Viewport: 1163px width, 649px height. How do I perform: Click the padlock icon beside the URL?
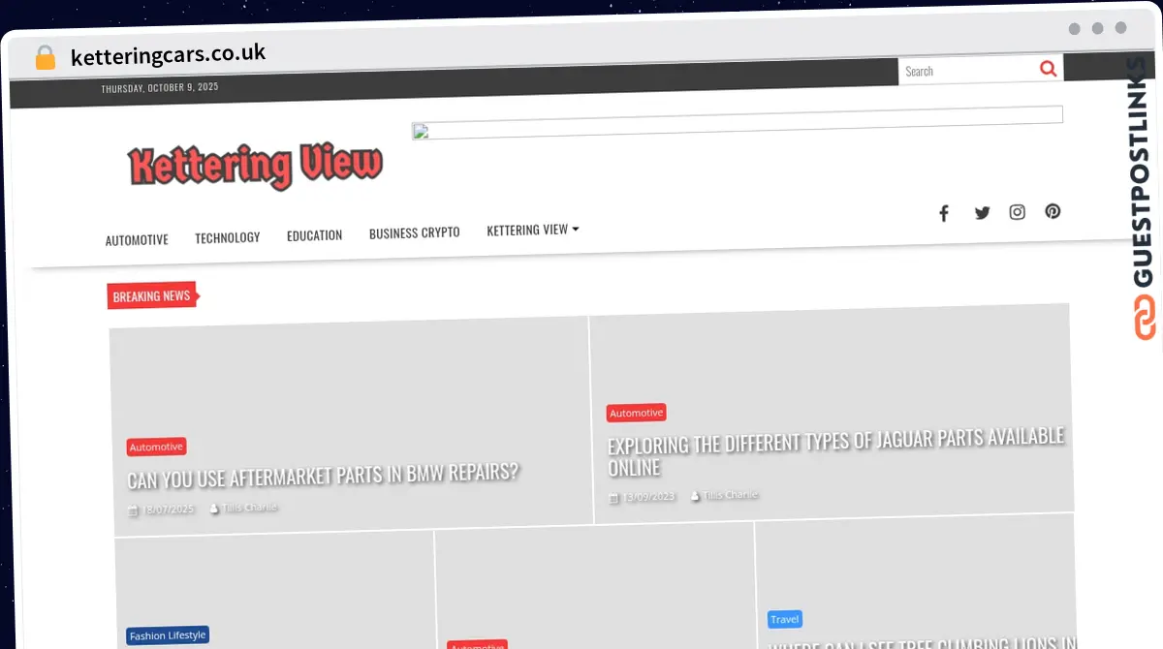pyautogui.click(x=45, y=58)
